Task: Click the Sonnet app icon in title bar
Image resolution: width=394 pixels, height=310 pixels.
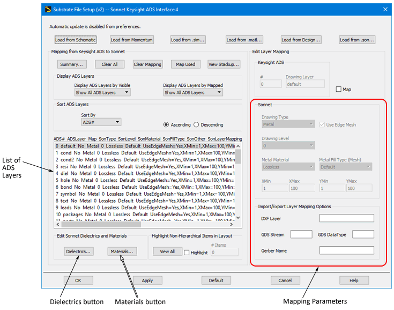Action: click(48, 10)
